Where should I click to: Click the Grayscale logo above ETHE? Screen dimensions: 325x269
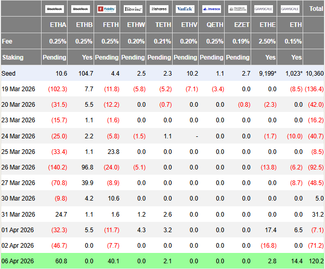click(264, 9)
